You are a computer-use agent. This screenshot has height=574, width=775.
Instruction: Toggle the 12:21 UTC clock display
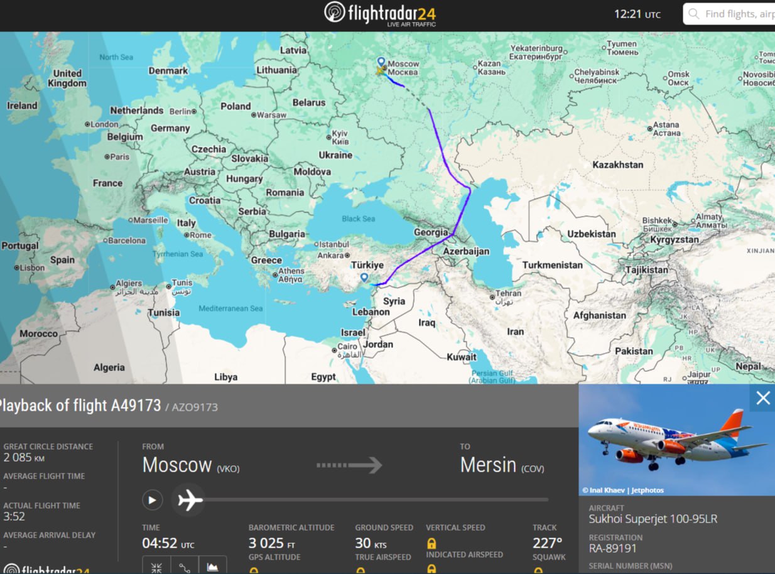point(637,14)
